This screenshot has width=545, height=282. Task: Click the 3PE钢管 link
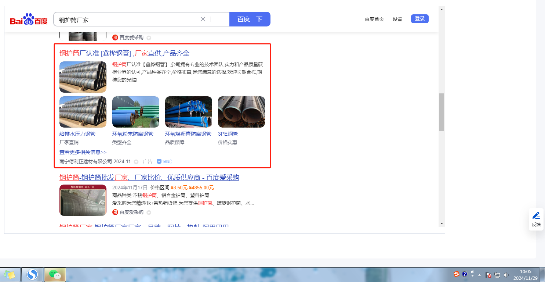228,134
